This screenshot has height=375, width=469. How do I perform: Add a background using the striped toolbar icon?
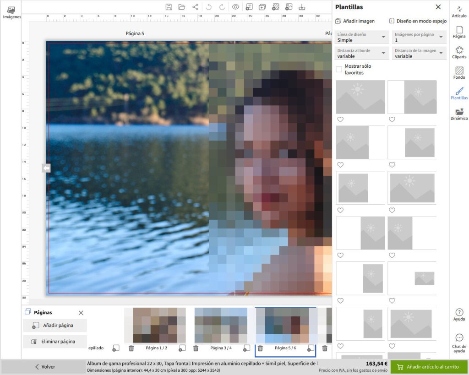pos(275,7)
